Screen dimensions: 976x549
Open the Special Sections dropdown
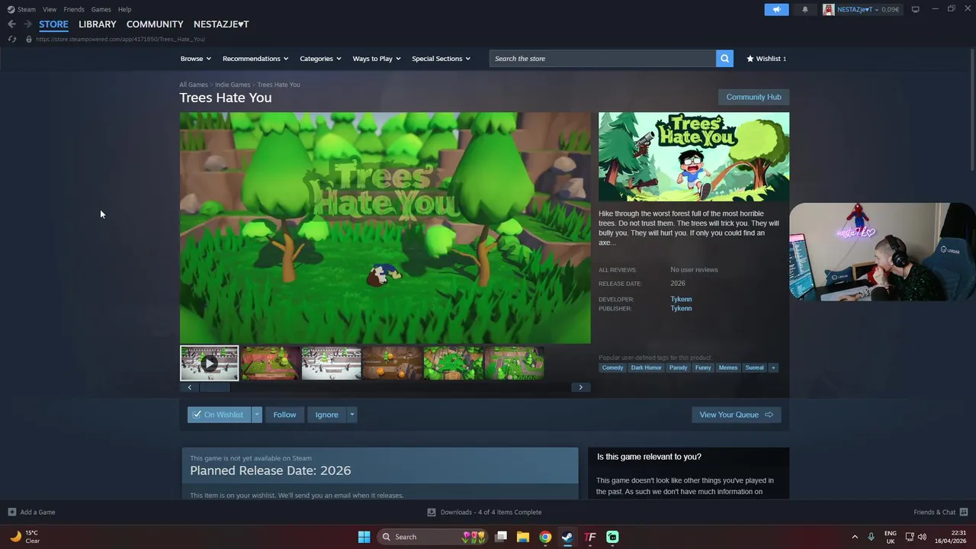[x=441, y=59]
